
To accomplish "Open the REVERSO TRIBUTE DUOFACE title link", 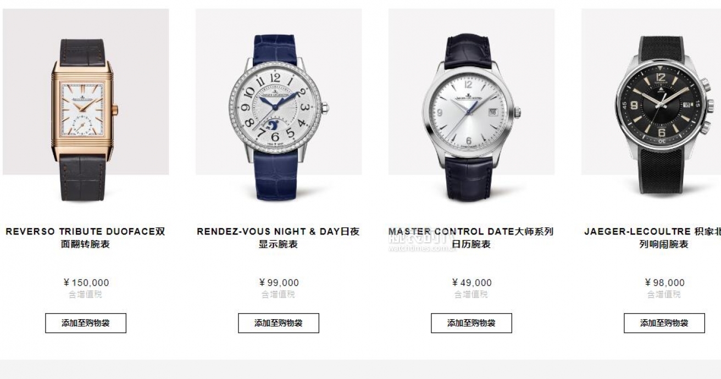I will (x=86, y=238).
